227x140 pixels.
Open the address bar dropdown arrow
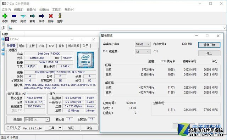(225, 28)
